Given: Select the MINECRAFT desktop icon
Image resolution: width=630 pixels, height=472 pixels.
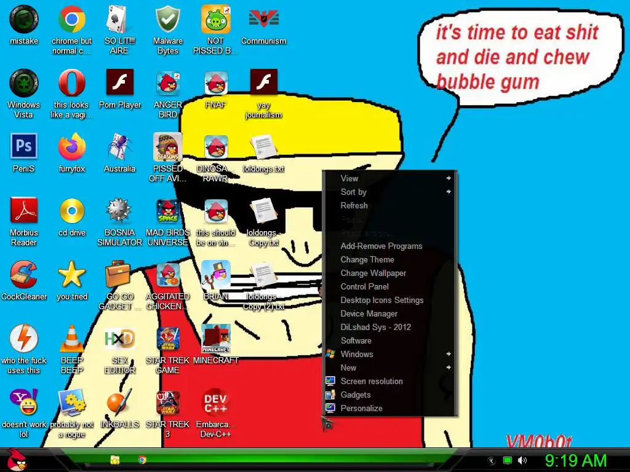Looking at the screenshot, I should [x=216, y=339].
